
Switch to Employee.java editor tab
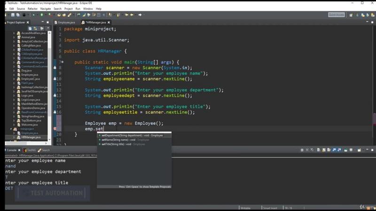[x=65, y=22]
